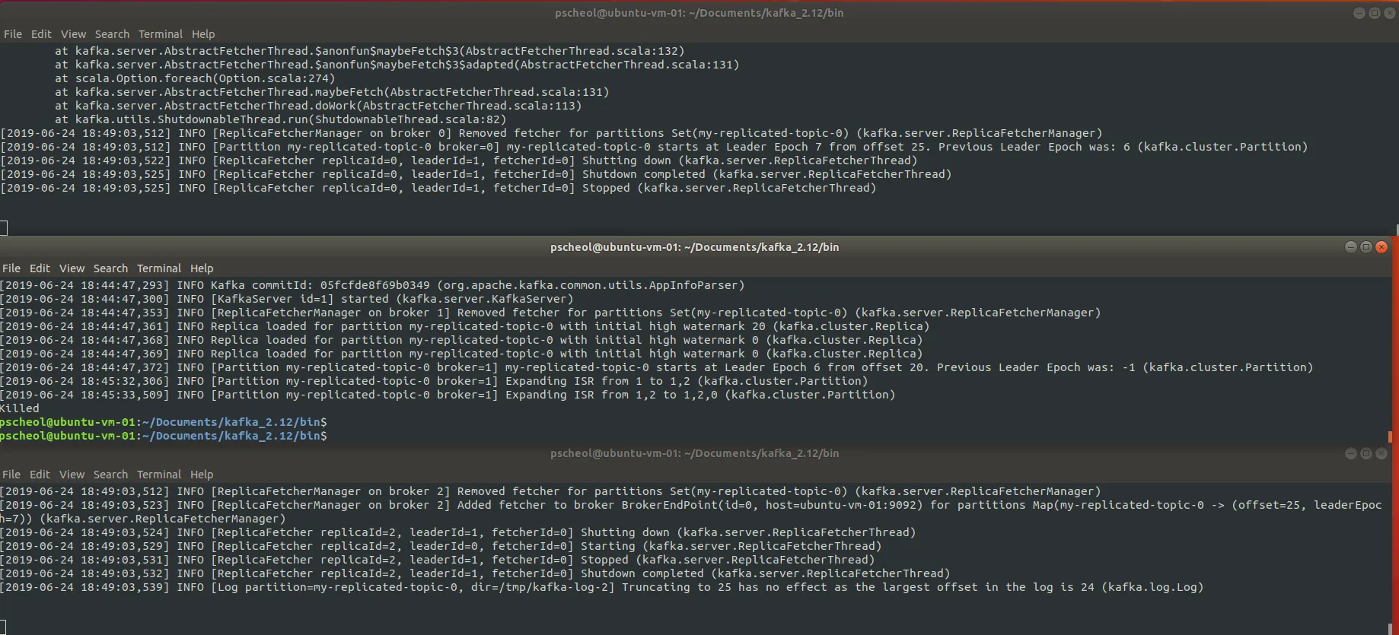Click 'Expanding ISR from 1,2 to 1,2,0' line
The height and width of the screenshot is (635, 1399).
click(448, 395)
